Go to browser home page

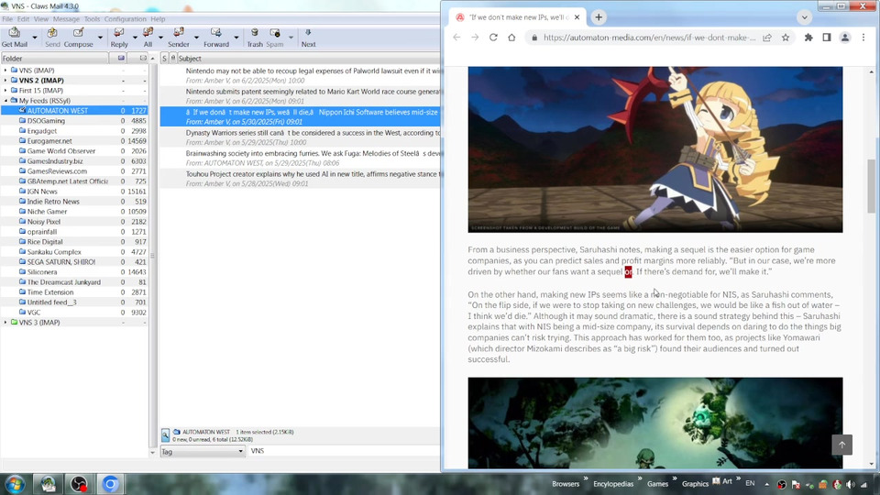click(x=511, y=38)
